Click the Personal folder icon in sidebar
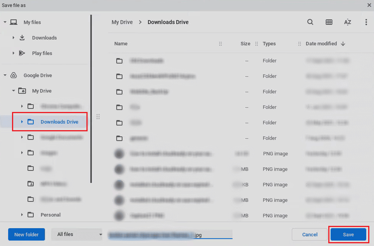The width and height of the screenshot is (374, 246). click(x=31, y=215)
